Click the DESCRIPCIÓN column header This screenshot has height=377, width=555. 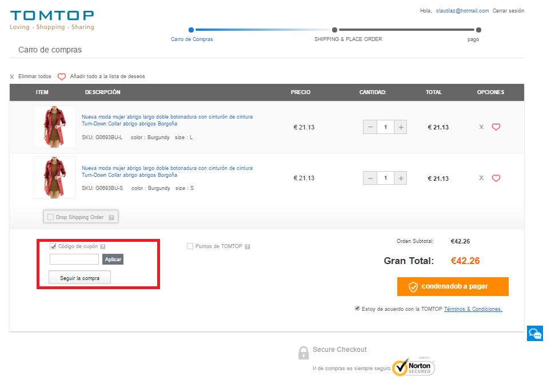103,92
